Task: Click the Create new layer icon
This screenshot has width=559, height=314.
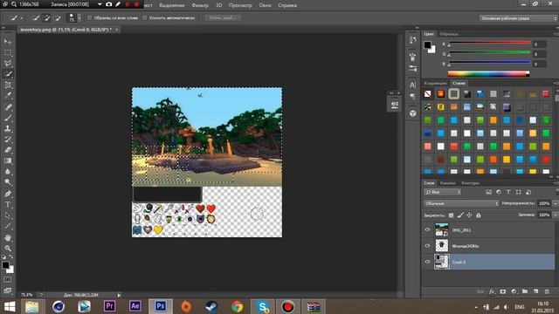Action: [535, 291]
